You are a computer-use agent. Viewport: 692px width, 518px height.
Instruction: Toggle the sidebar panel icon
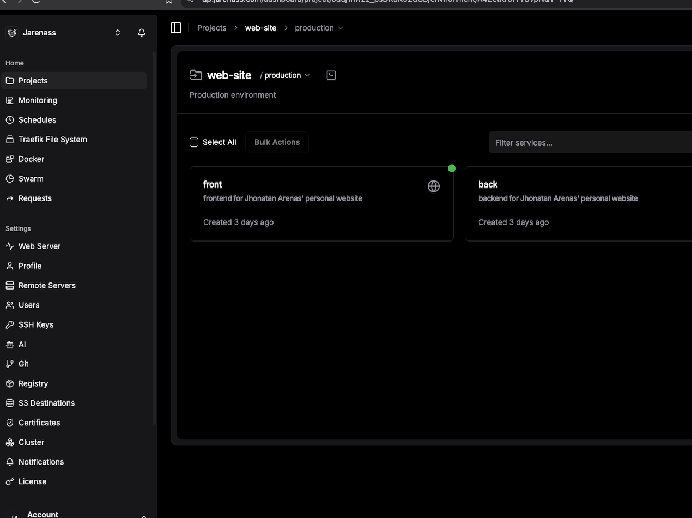(x=176, y=28)
